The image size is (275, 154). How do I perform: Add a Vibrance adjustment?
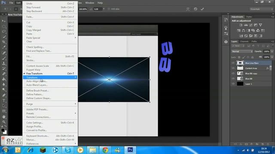click(261, 25)
